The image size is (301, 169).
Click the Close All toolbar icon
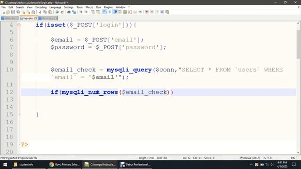tap(28, 12)
